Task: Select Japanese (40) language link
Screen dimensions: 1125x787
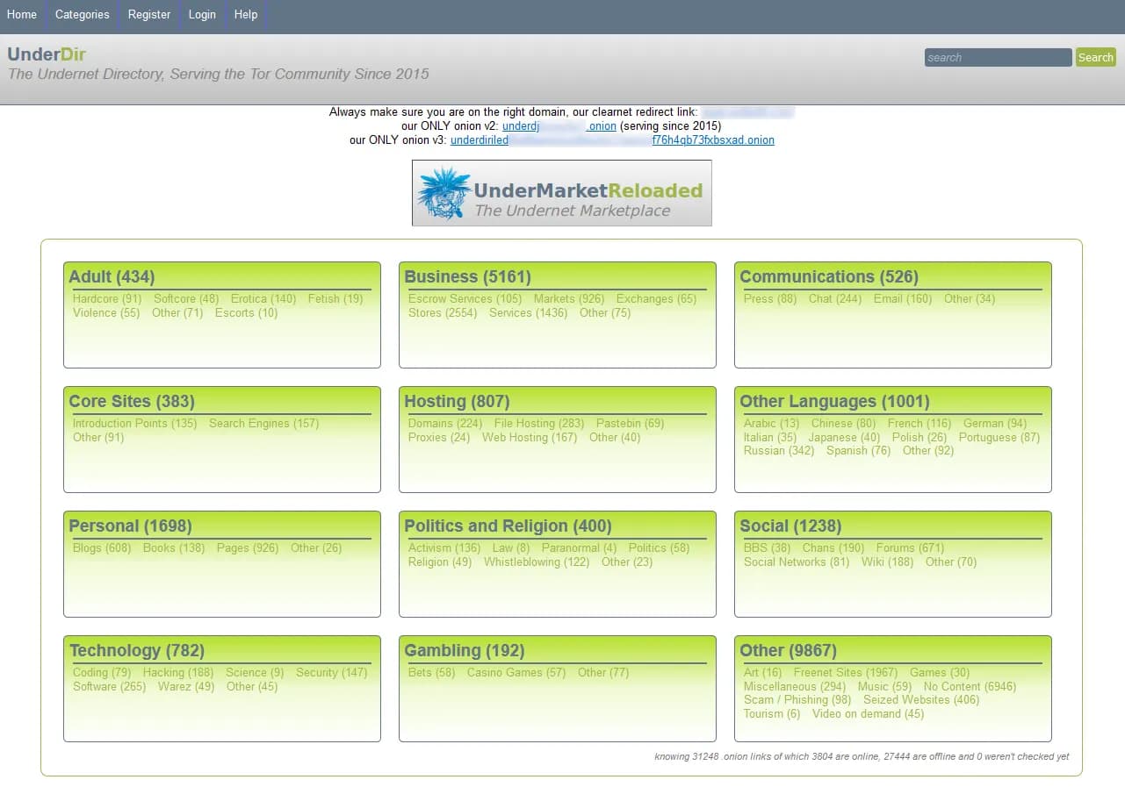Action: [845, 438]
